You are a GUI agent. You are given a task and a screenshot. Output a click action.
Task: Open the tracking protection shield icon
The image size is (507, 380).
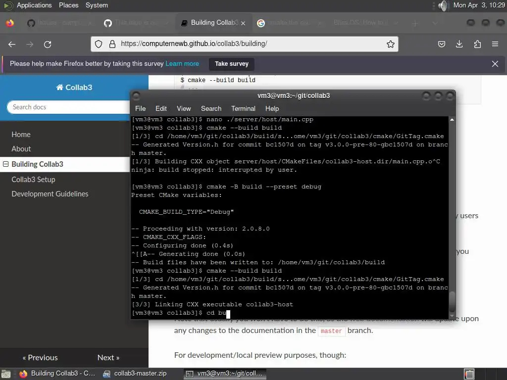(99, 44)
